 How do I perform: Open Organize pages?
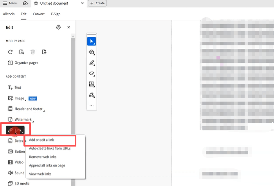23,63
